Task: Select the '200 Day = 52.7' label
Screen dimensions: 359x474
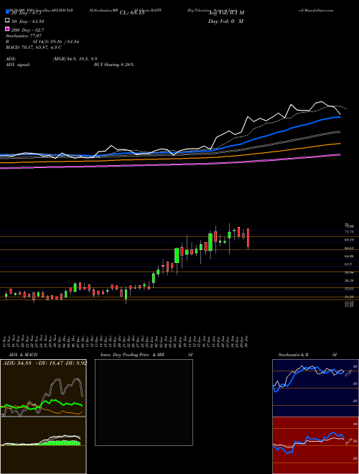Action: 28,30
